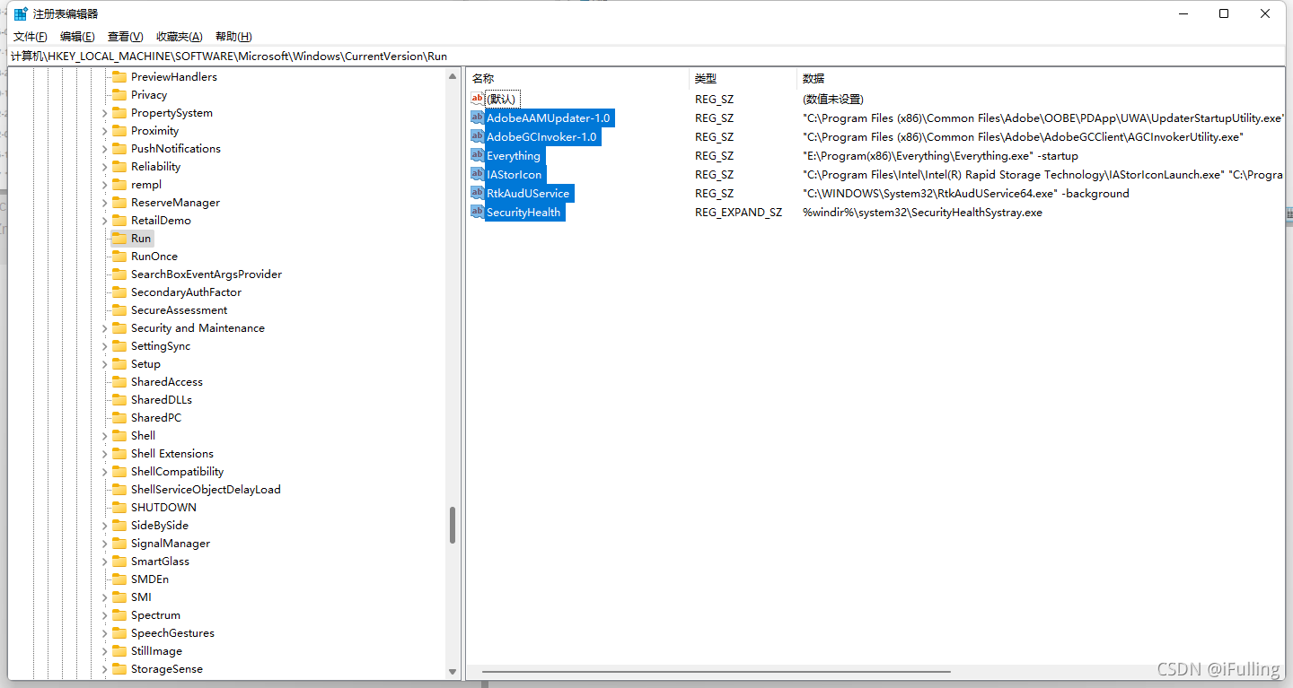Select the SignalManager key
Screen dimensions: 1293x688
[171, 543]
